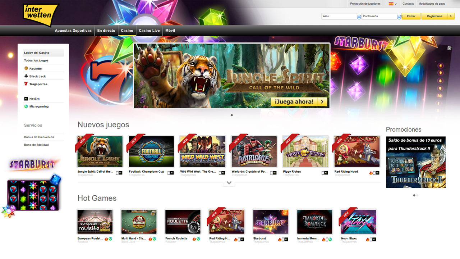Click the mobile device icon beside Jungle Spirit title
Image resolution: width=460 pixels, height=259 pixels.
(x=118, y=173)
